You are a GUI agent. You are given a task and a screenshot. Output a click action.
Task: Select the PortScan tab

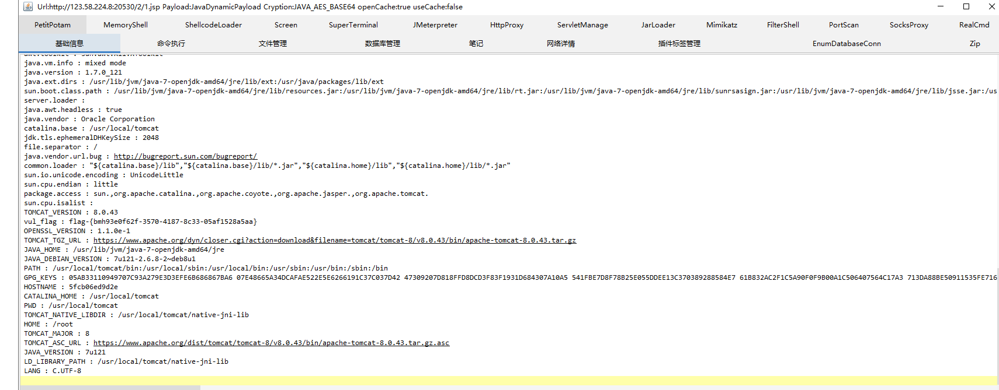(844, 25)
